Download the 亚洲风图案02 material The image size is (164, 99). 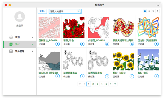82,76
